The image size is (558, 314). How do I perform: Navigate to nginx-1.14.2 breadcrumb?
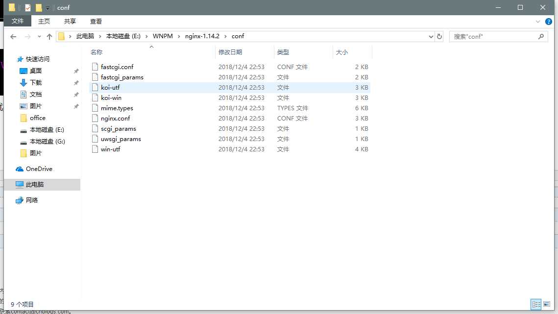tap(202, 36)
